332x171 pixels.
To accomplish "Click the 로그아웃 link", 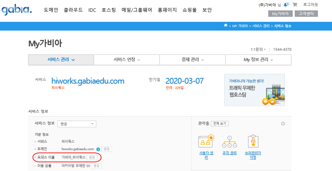I will coord(310,5).
